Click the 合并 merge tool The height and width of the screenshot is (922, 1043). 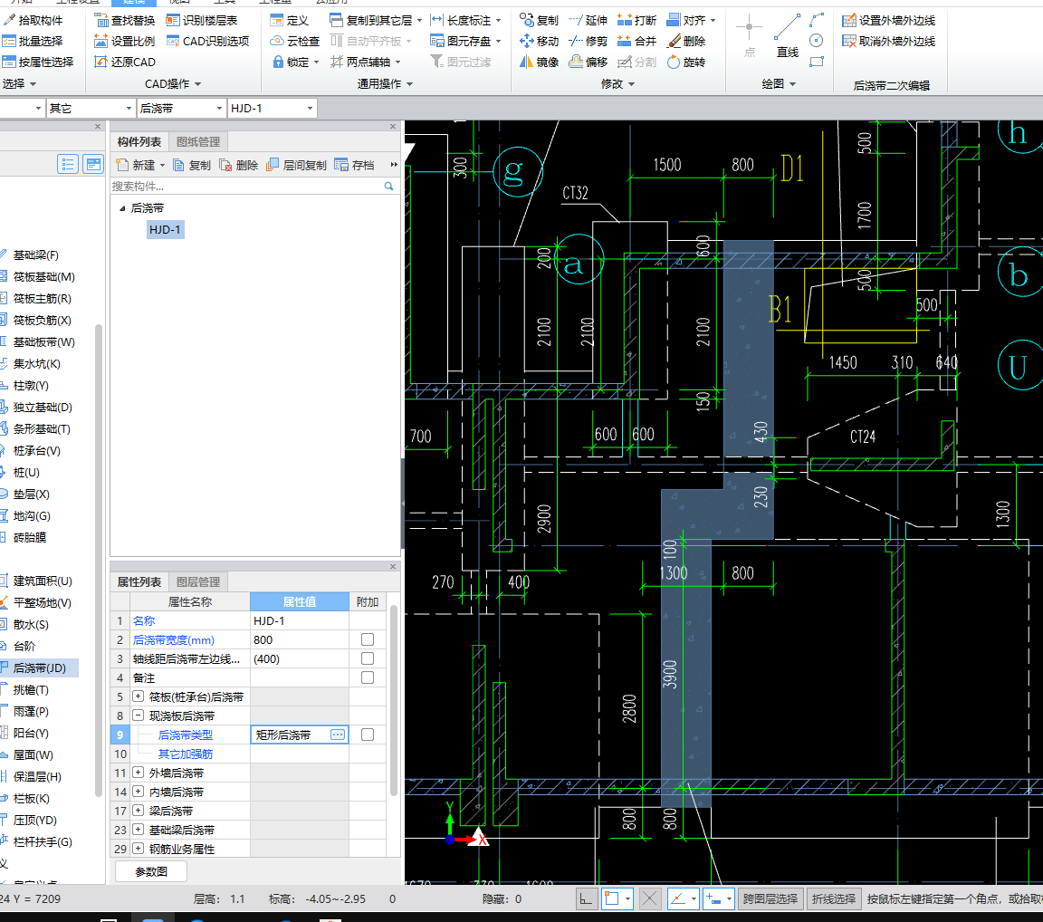coord(636,42)
